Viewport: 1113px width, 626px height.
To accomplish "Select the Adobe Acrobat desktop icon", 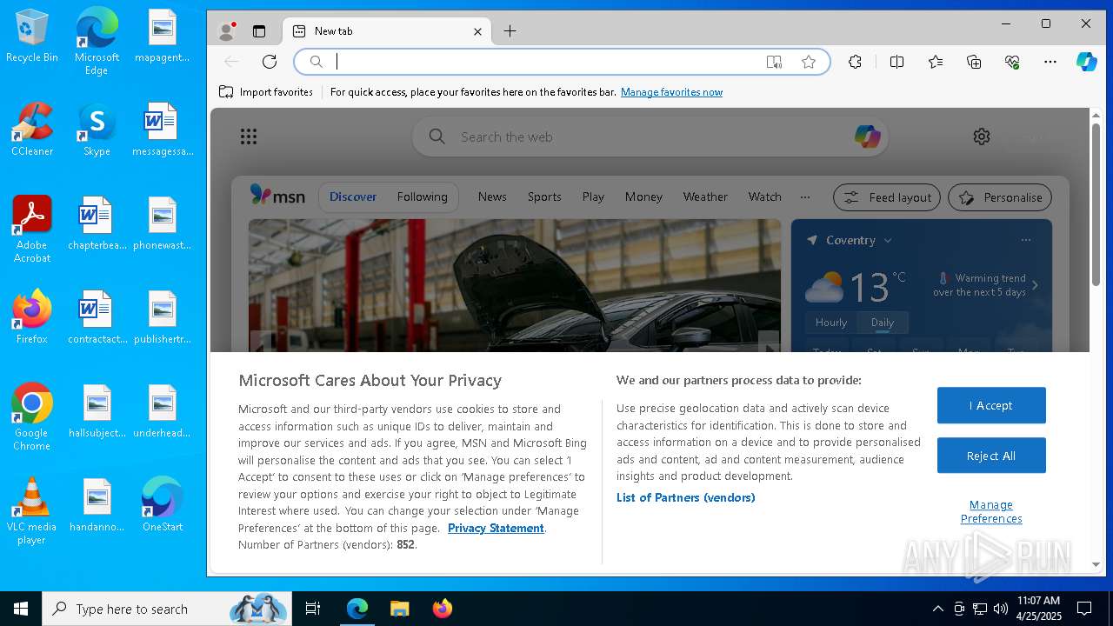I will (32, 230).
